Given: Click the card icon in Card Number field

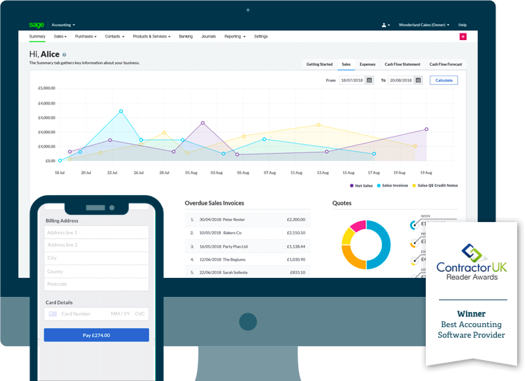Looking at the screenshot, I should (x=53, y=314).
